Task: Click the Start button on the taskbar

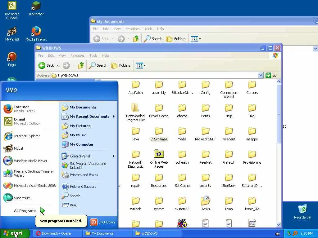Action: [15, 234]
